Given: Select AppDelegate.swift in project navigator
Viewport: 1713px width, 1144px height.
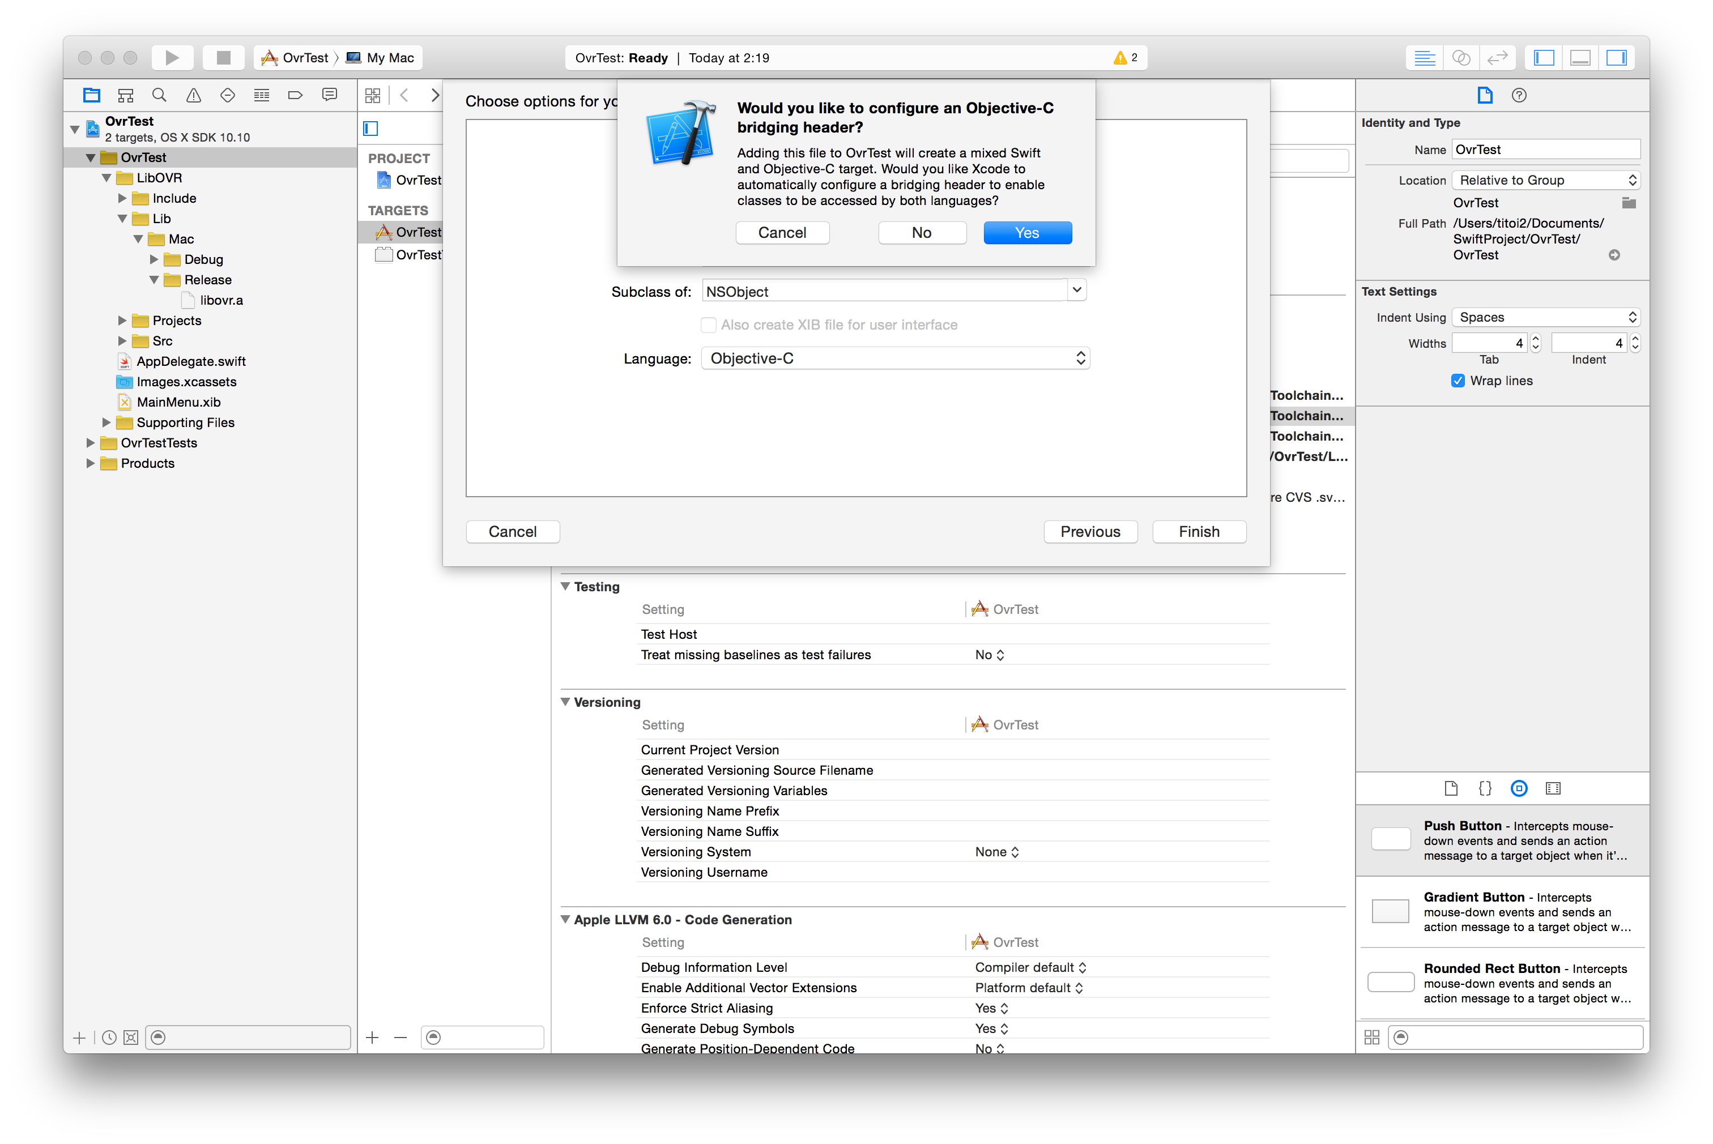Looking at the screenshot, I should point(192,361).
